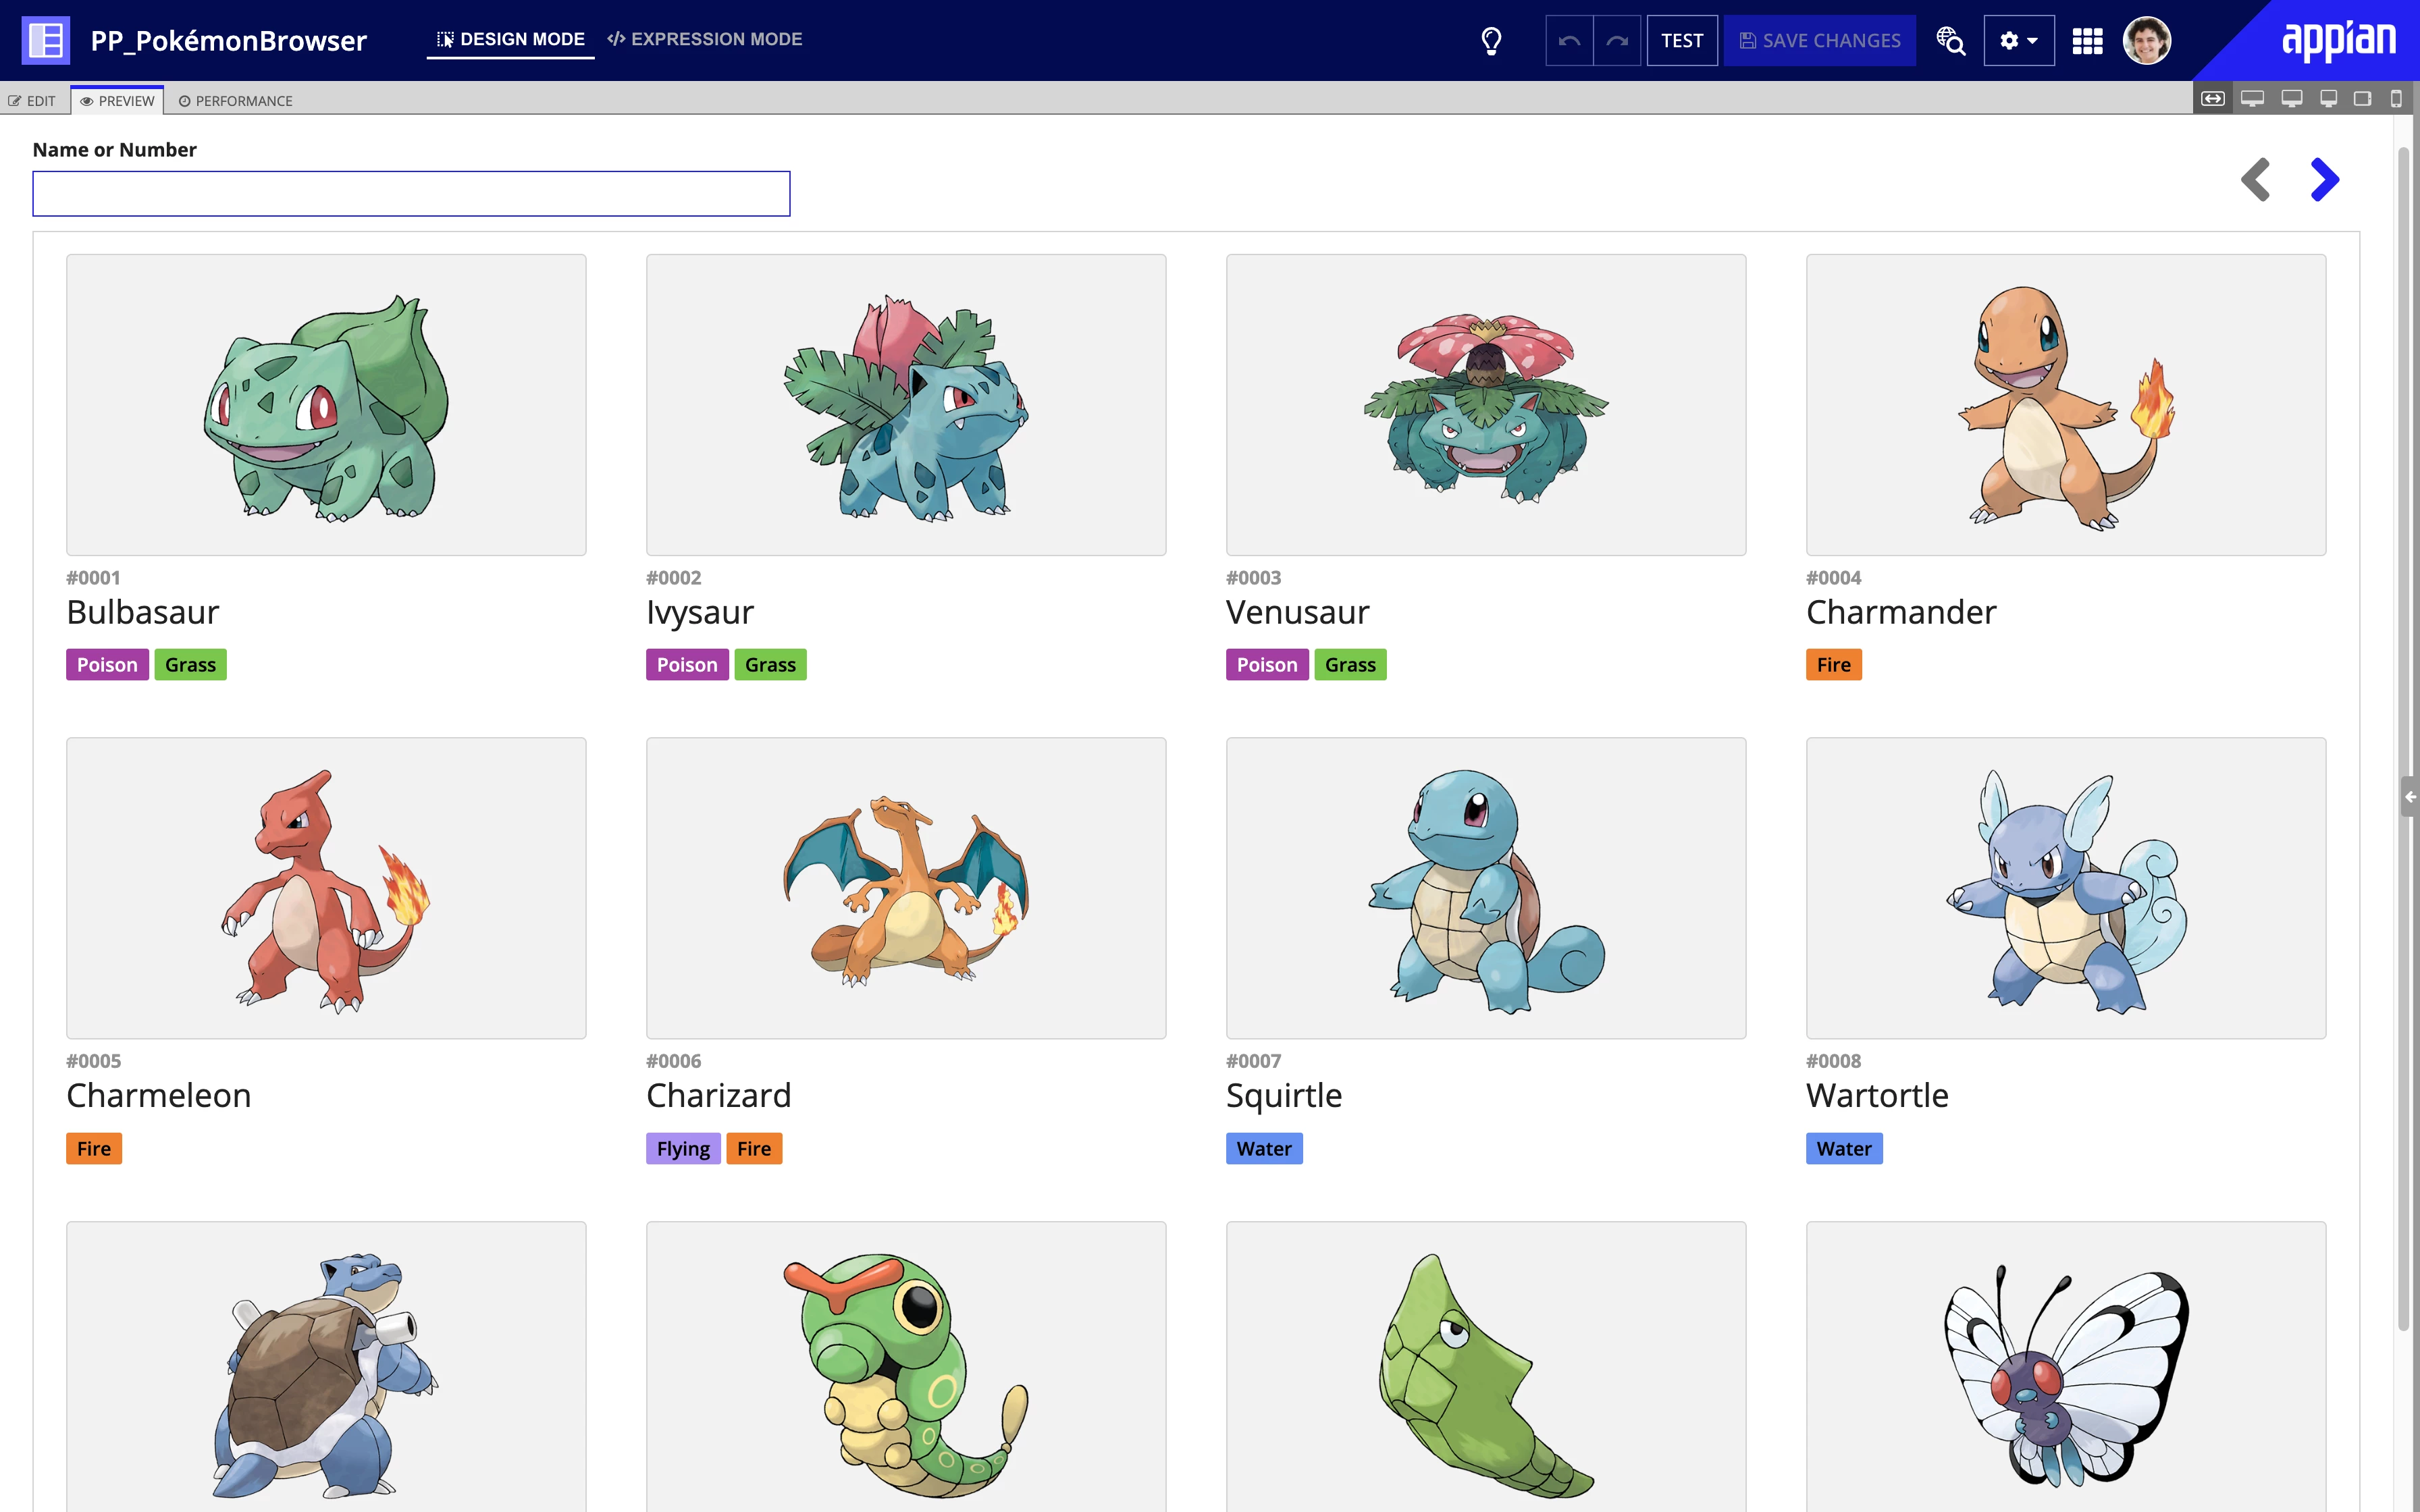Viewport: 2420px width, 1512px height.
Task: Click Charmeleon's Fire type tag
Action: click(x=94, y=1149)
